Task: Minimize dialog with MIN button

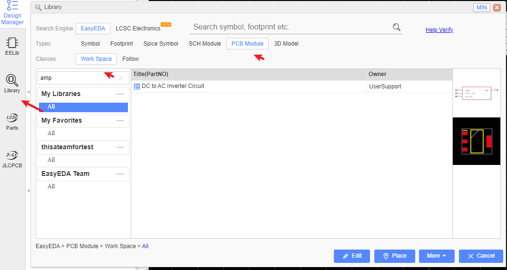Action: point(481,8)
